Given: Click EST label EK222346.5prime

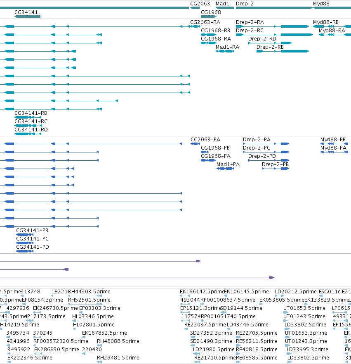Looking at the screenshot, I should tap(30, 358).
